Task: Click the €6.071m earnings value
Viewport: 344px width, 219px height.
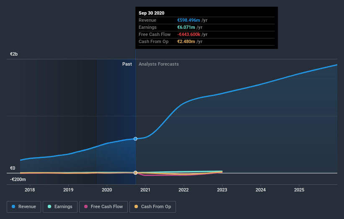Action: (x=186, y=27)
